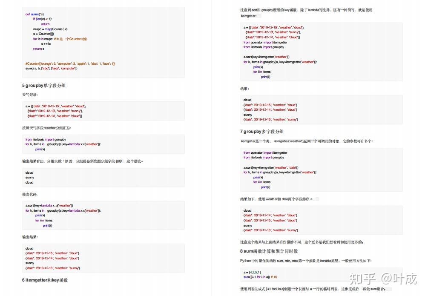Click the page divider between columns

point(212,148)
